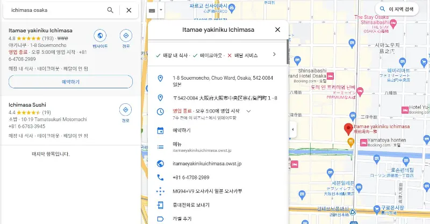Select the Ichimasa Sushi search result title
This screenshot has height=224, width=430.
click(x=27, y=104)
